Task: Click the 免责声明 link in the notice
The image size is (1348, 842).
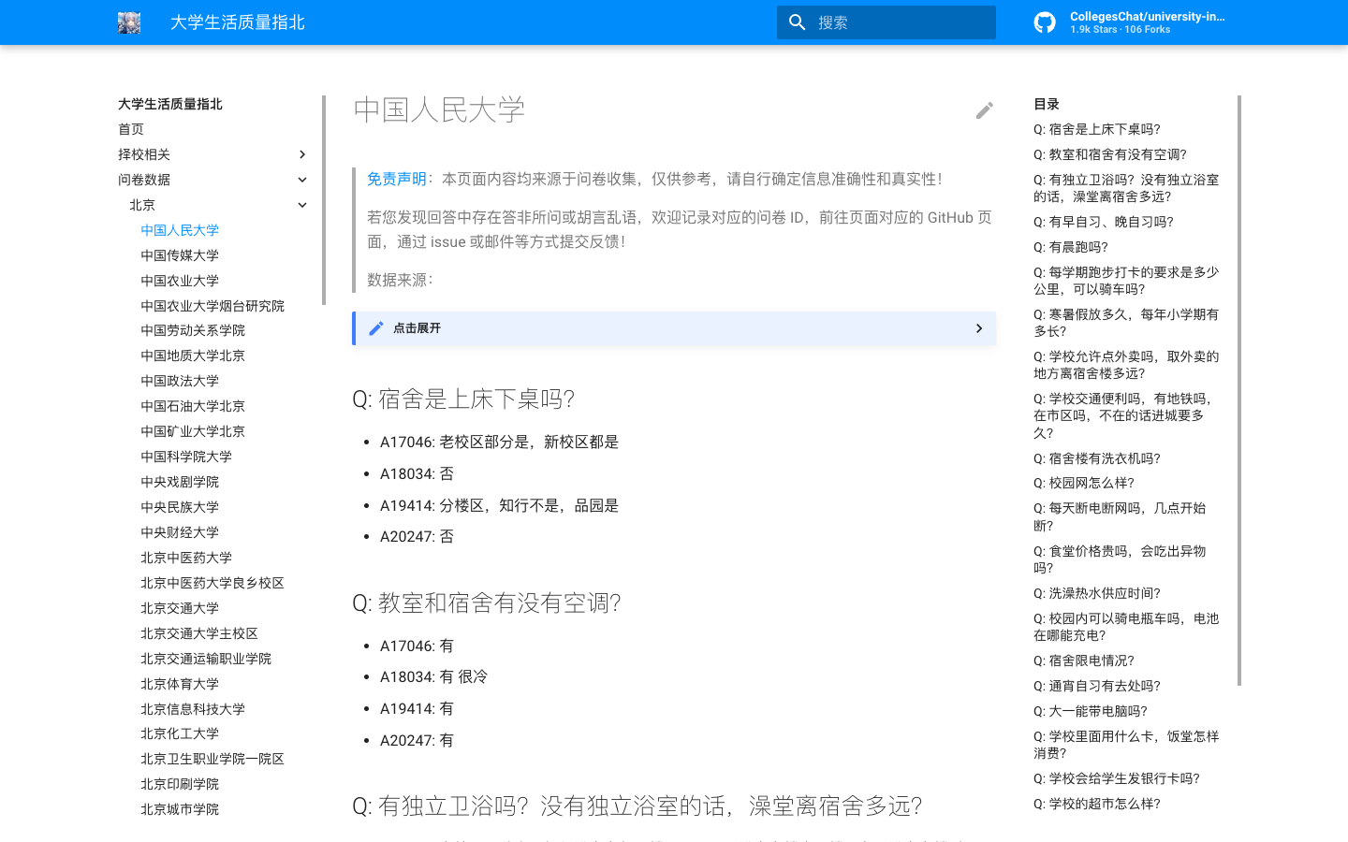Action: click(x=396, y=179)
